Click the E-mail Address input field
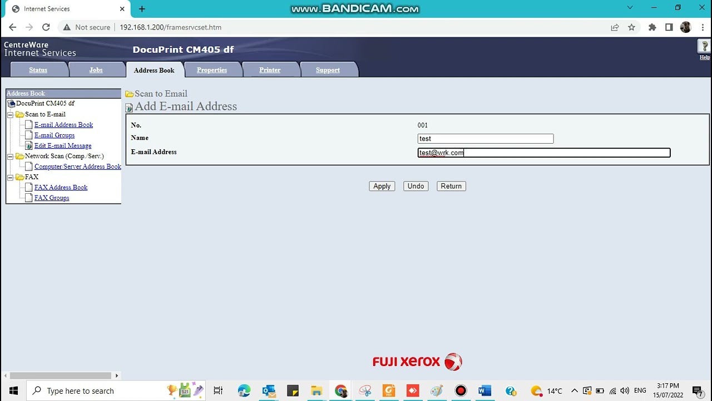This screenshot has height=401, width=712. pyautogui.click(x=544, y=153)
